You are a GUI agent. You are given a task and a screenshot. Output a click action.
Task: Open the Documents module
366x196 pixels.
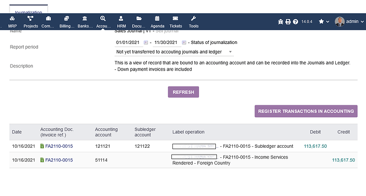point(138,22)
